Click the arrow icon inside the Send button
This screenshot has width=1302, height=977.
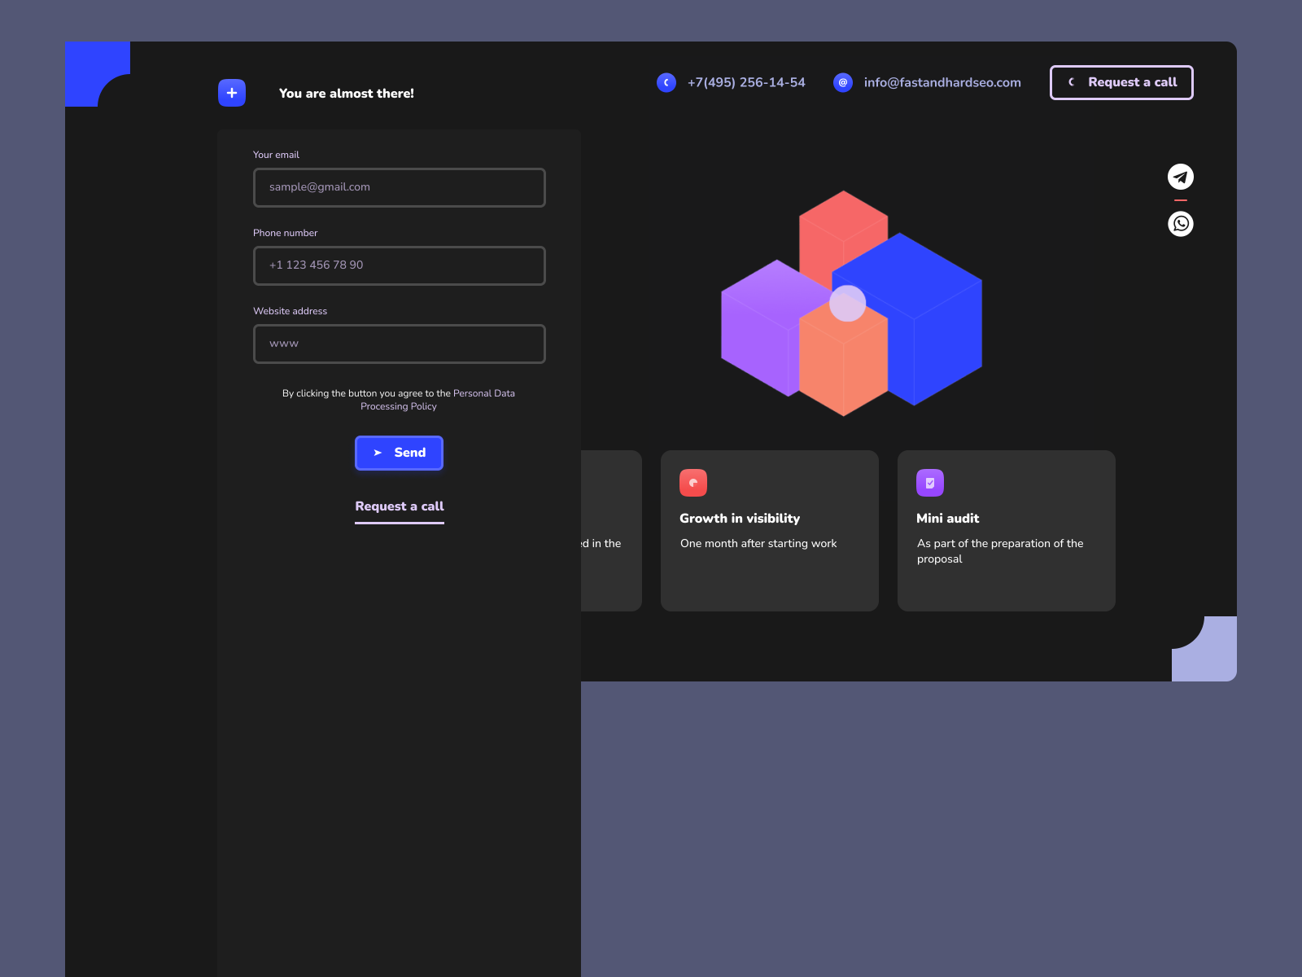(x=378, y=453)
